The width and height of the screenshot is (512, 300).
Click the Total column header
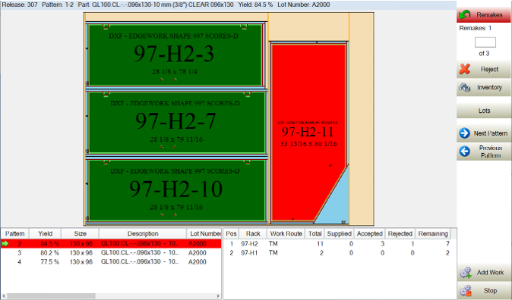pos(314,233)
